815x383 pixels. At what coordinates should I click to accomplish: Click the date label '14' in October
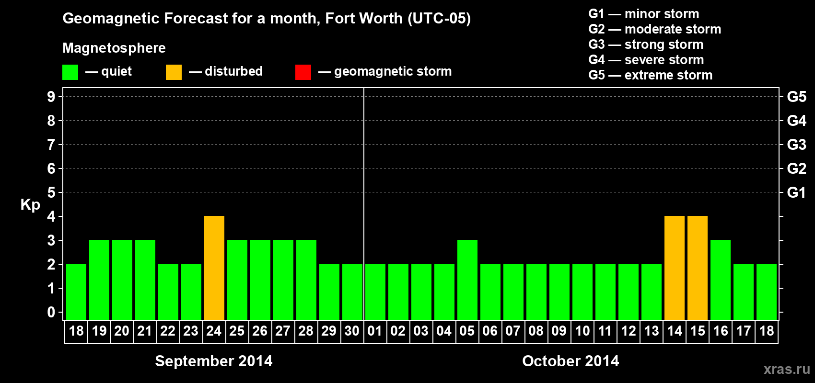click(x=675, y=331)
